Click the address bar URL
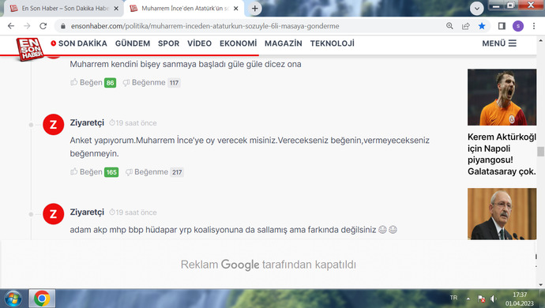 point(205,26)
